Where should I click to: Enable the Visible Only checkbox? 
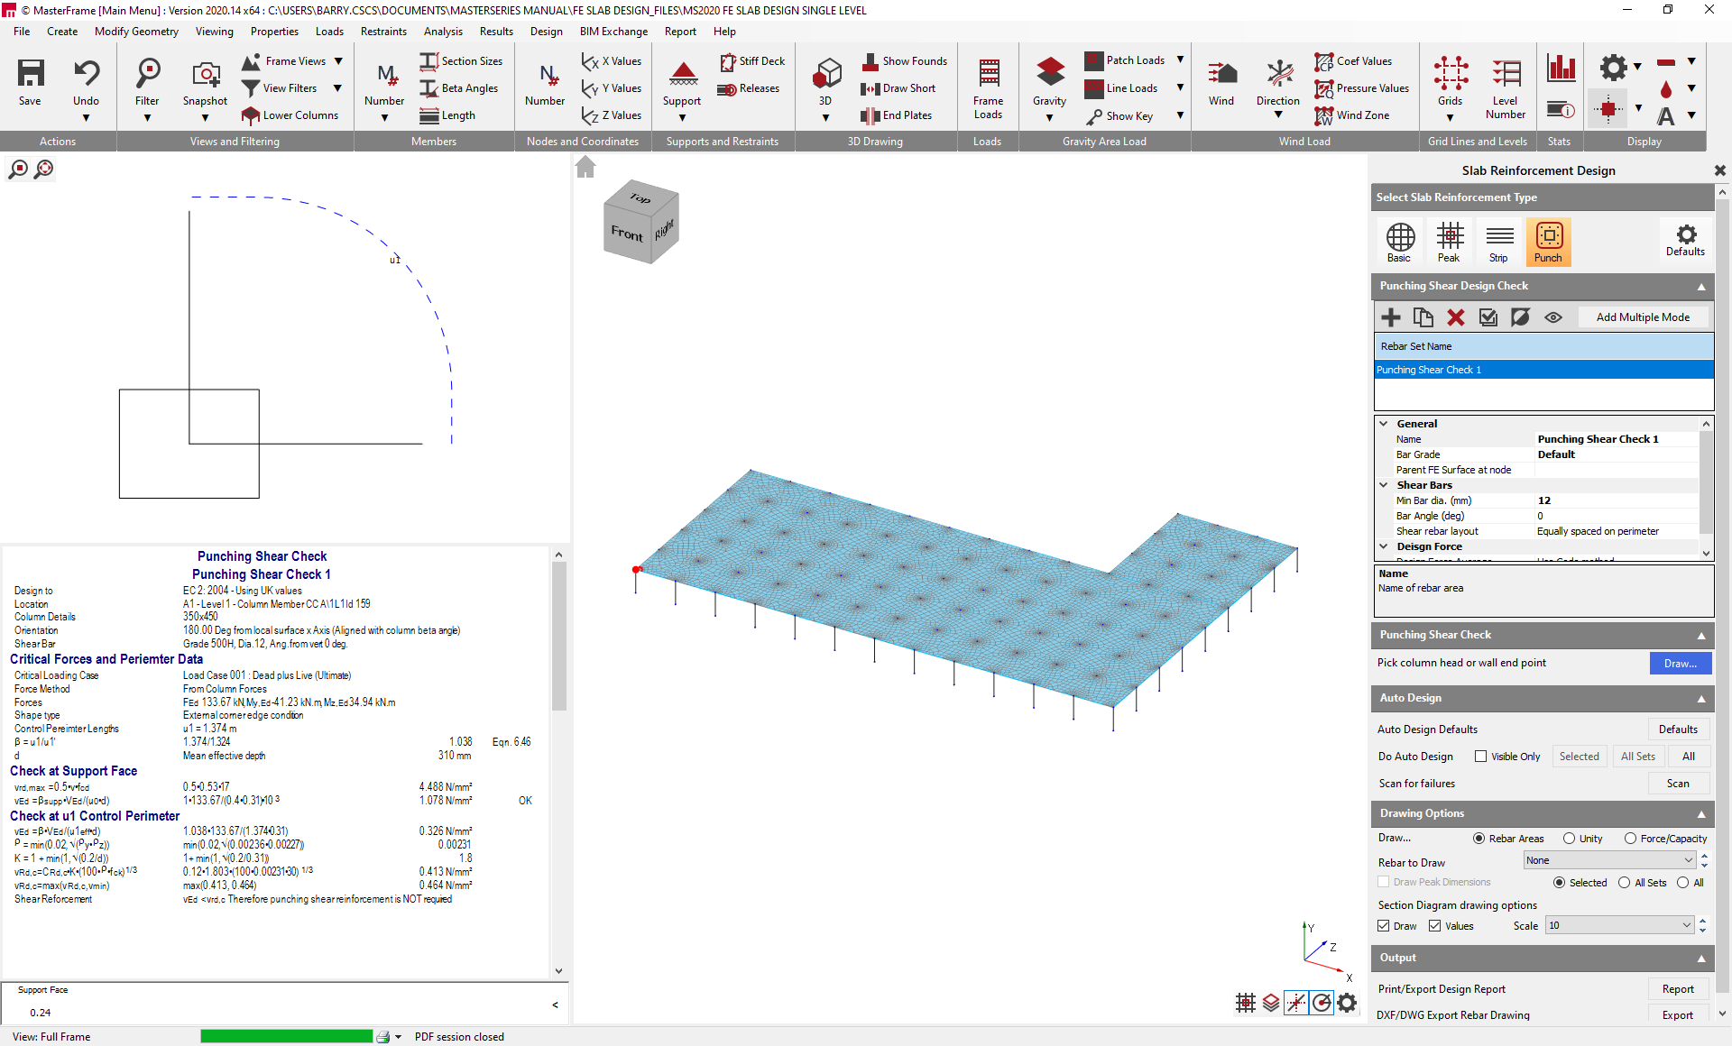tap(1480, 757)
